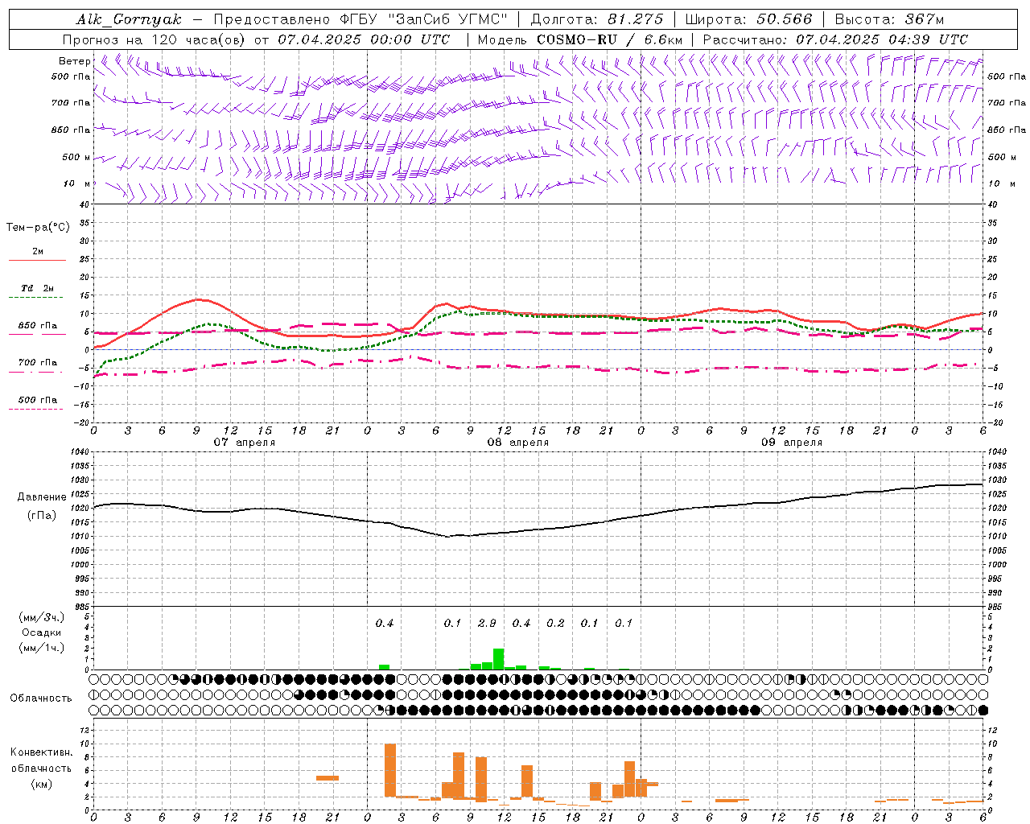Screen dimensions: 1030x824
Task: Select the Прогноз на 120 часа(ов) text
Action: point(154,39)
